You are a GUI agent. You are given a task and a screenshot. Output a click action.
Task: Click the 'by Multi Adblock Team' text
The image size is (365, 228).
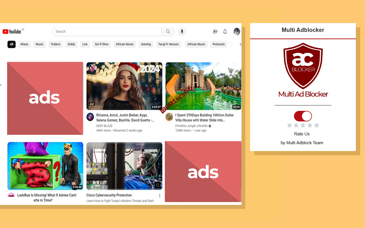(x=302, y=143)
